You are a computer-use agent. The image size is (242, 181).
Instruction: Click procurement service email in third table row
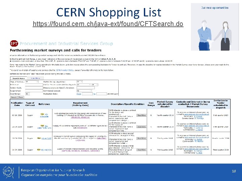197,137
